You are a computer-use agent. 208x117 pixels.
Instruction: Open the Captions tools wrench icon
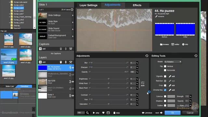71,49
